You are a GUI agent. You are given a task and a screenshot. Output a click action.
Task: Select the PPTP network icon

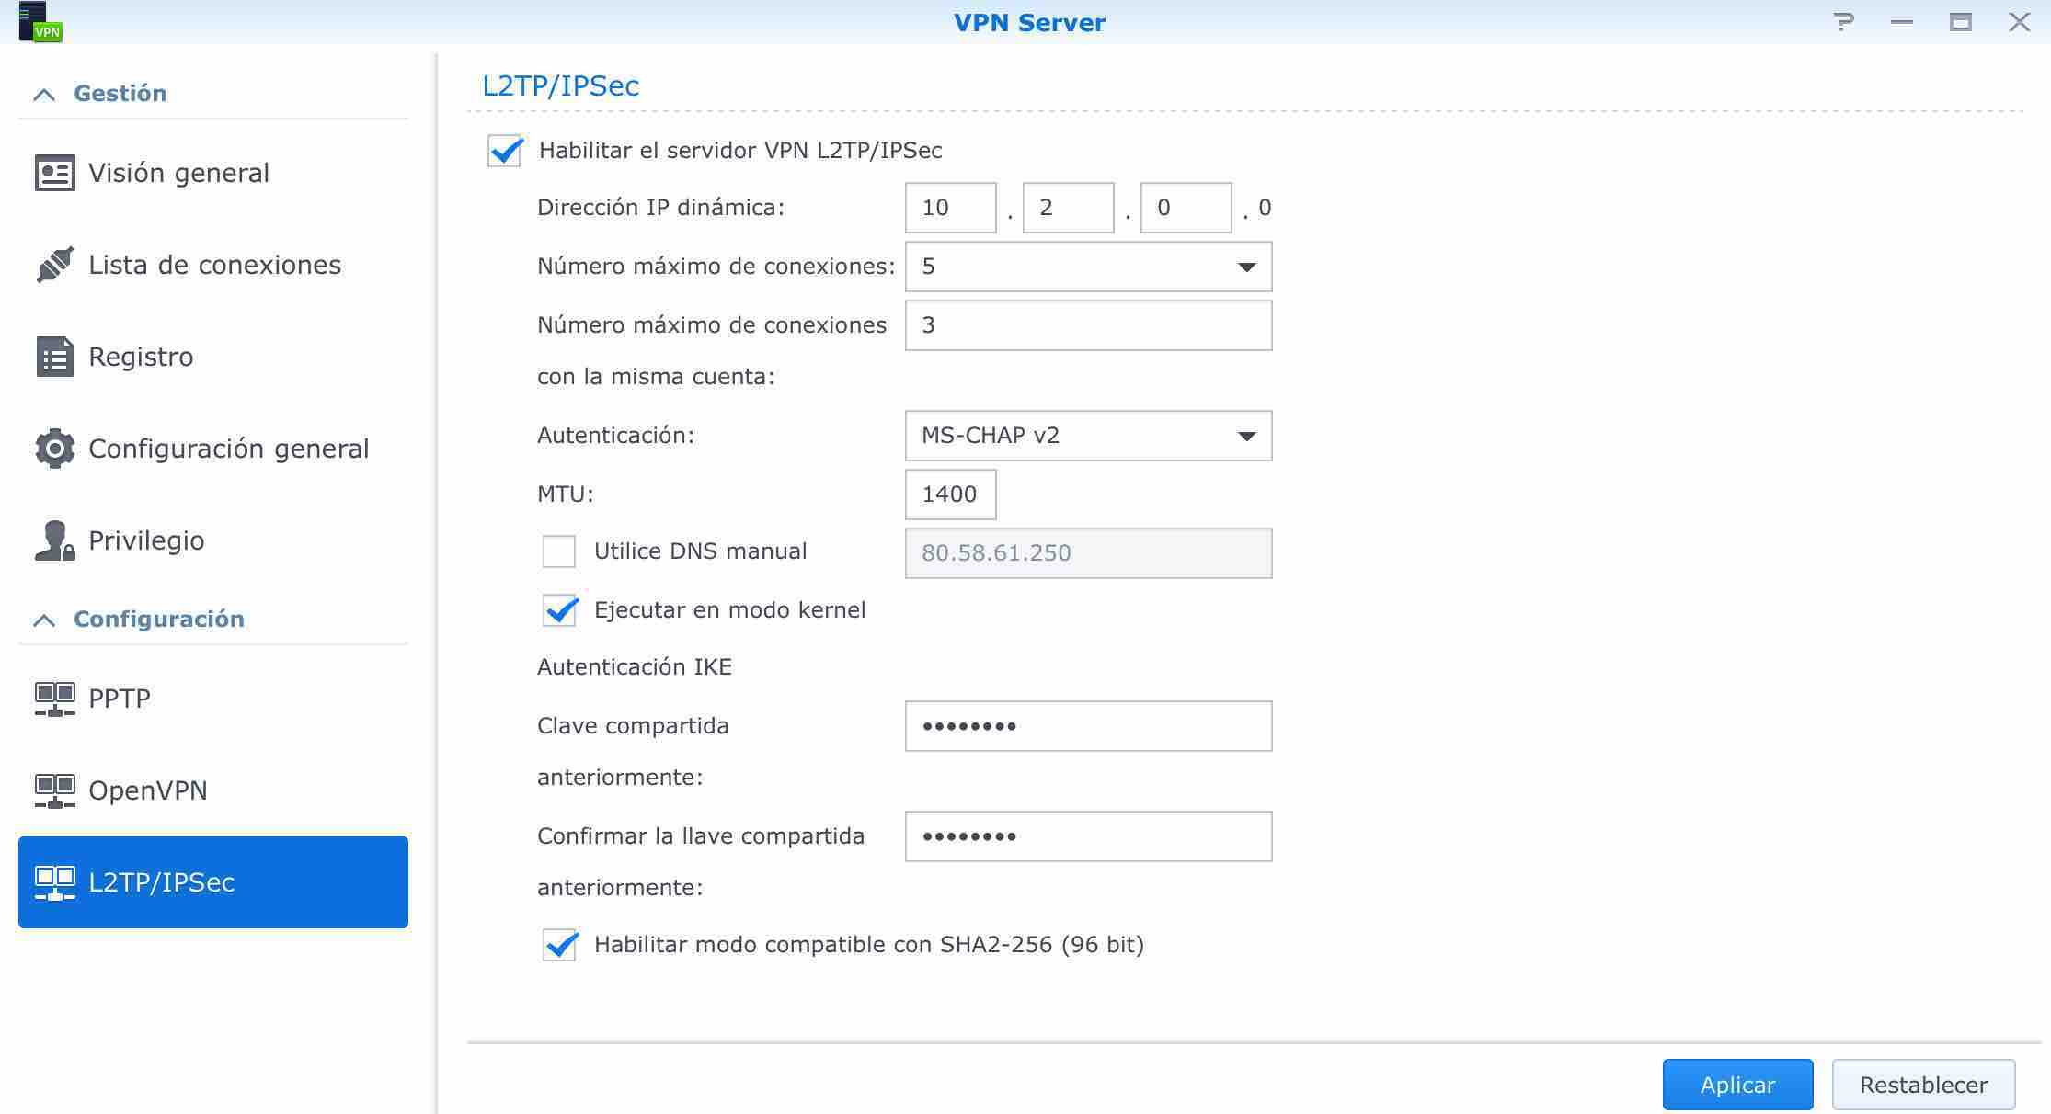point(54,699)
